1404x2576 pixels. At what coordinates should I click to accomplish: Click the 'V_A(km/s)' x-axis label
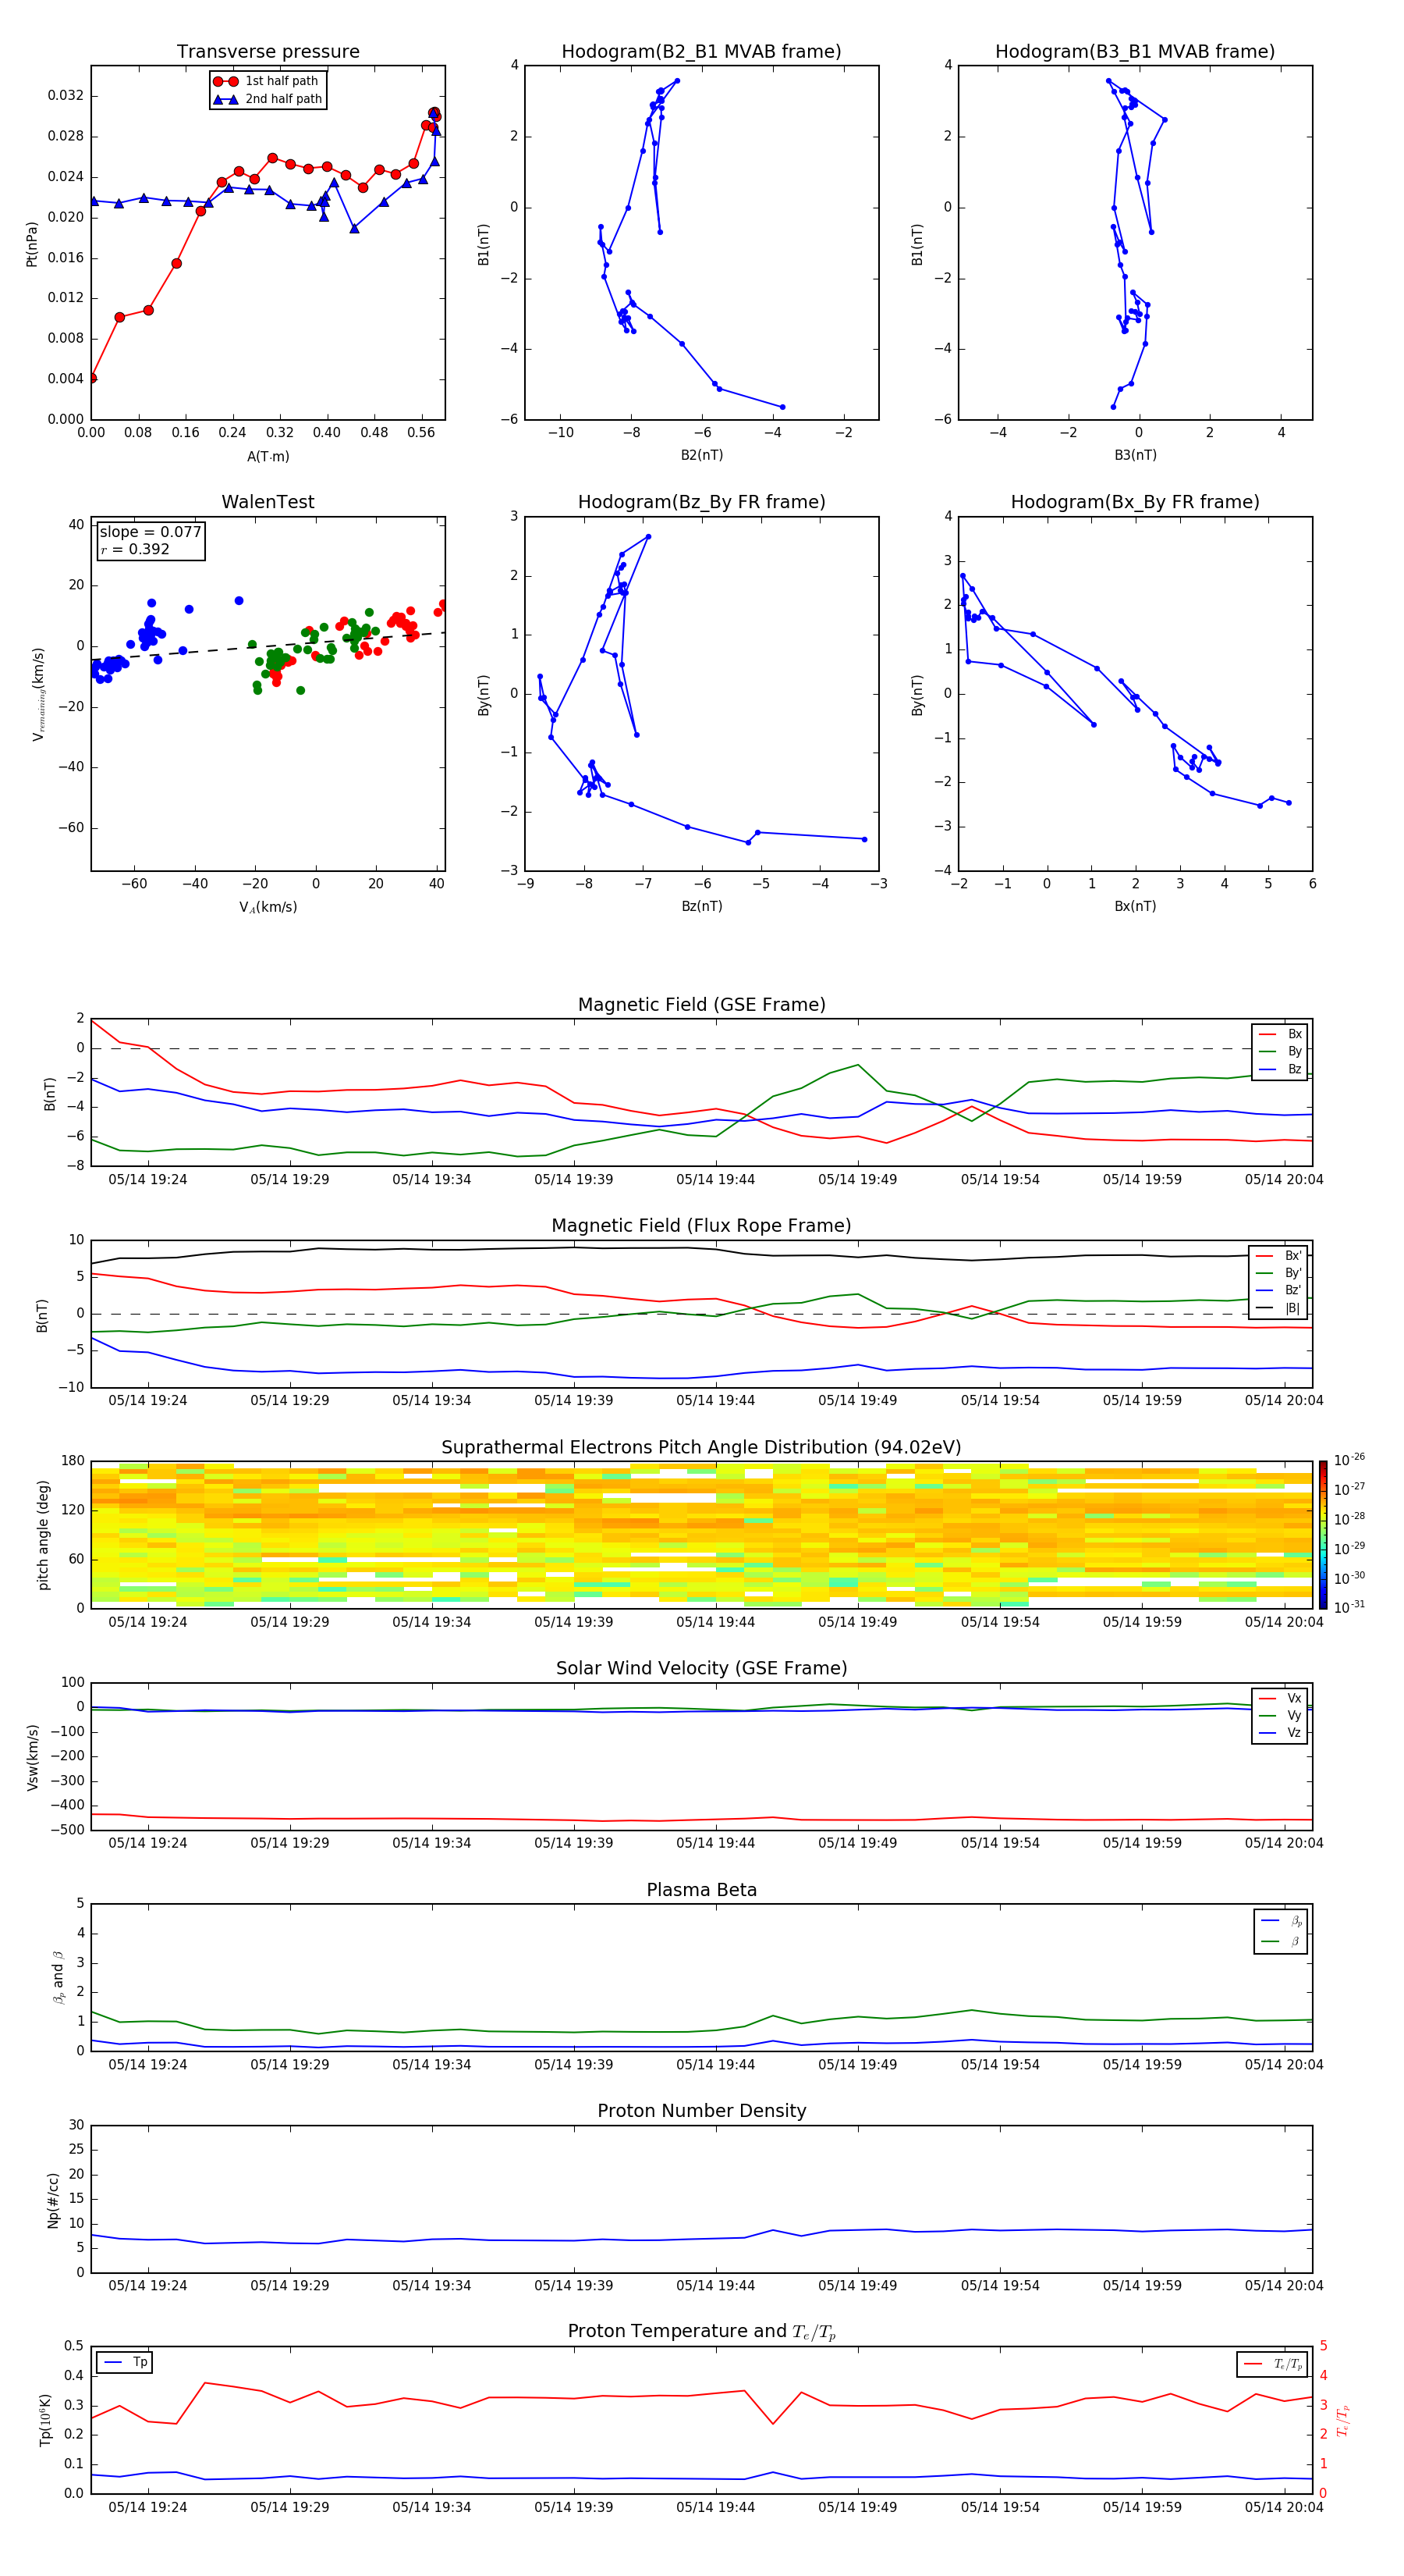point(268,907)
